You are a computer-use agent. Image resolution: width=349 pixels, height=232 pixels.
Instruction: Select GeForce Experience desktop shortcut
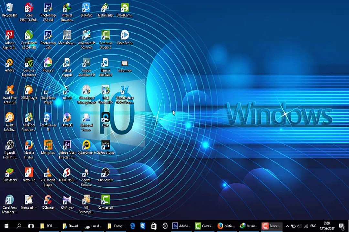pos(29,67)
